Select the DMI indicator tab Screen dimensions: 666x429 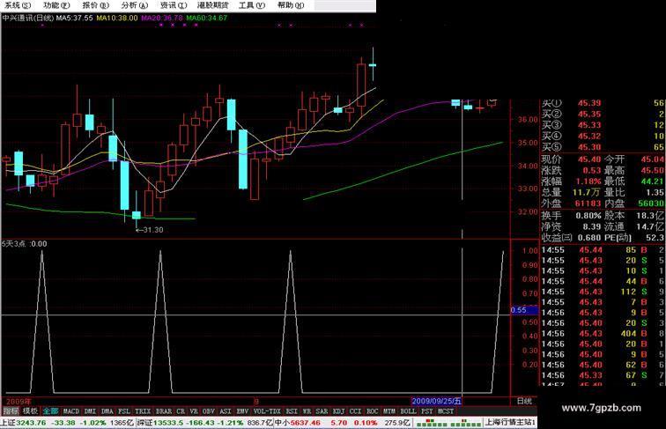tap(90, 411)
